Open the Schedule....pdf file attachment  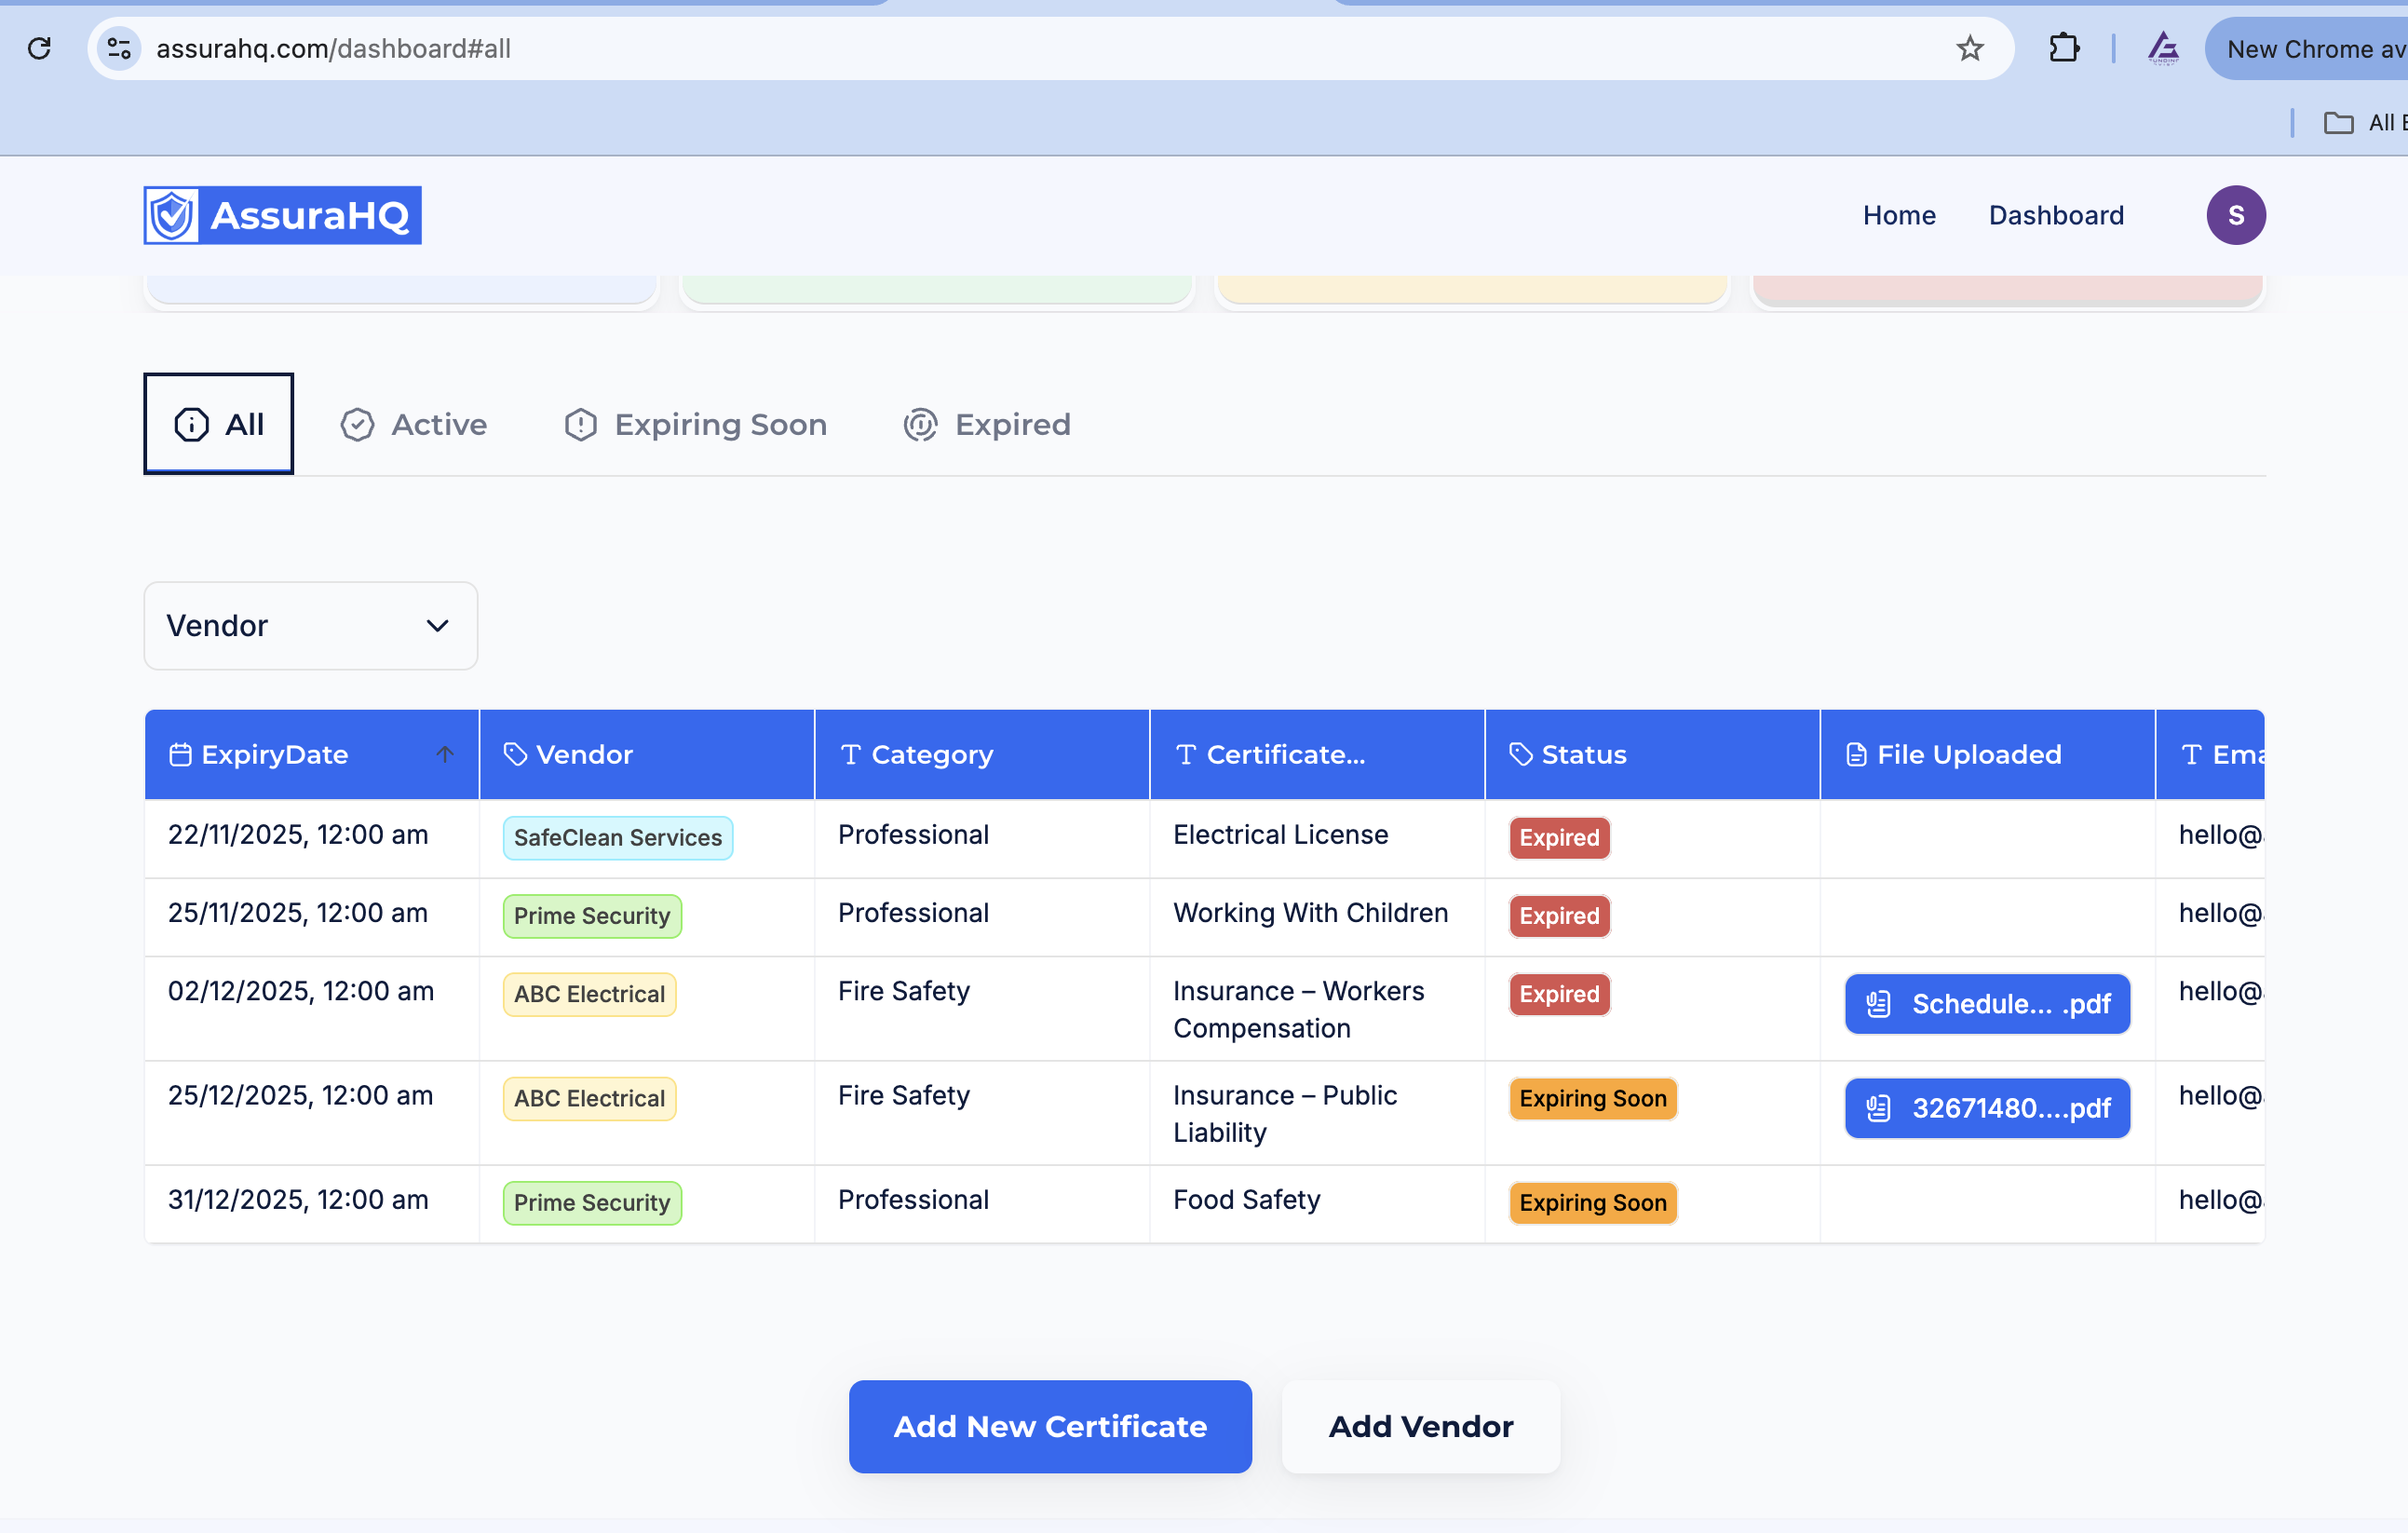tap(1986, 1003)
